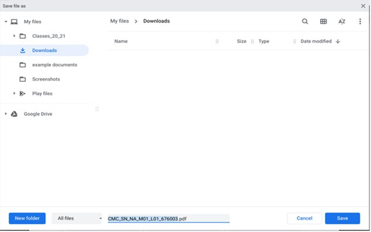Expand the Play files node

pyautogui.click(x=14, y=93)
